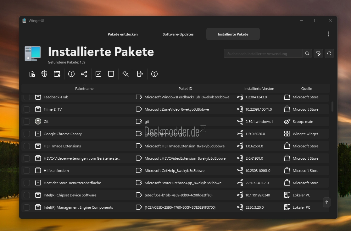Tick the checkbox for Git
351x231 pixels.
pos(27,122)
